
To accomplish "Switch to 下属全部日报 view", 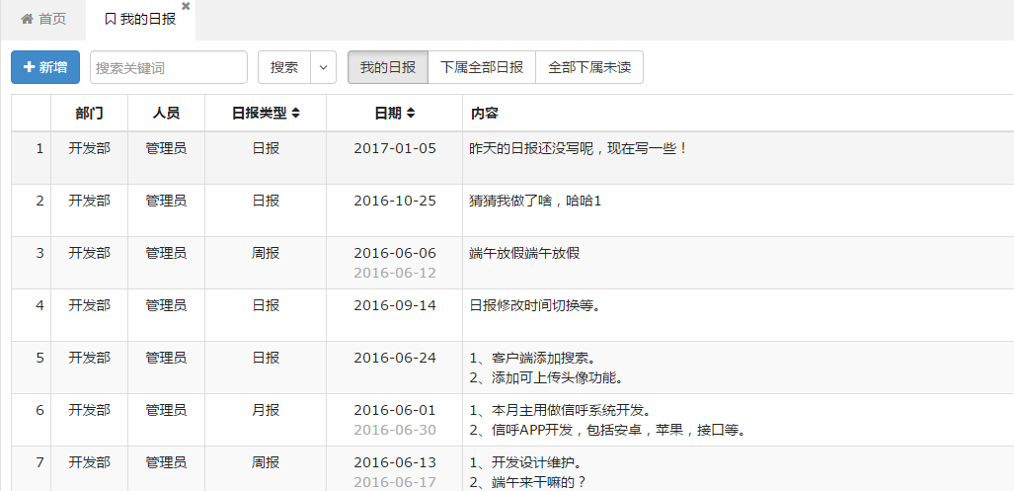I will point(482,67).
